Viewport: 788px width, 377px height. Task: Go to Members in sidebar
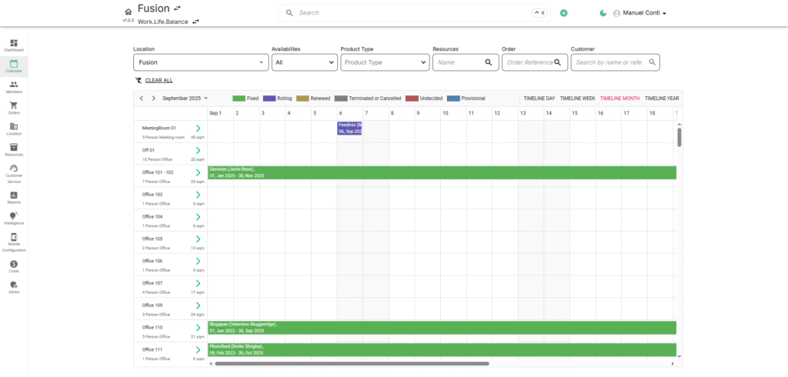click(14, 86)
